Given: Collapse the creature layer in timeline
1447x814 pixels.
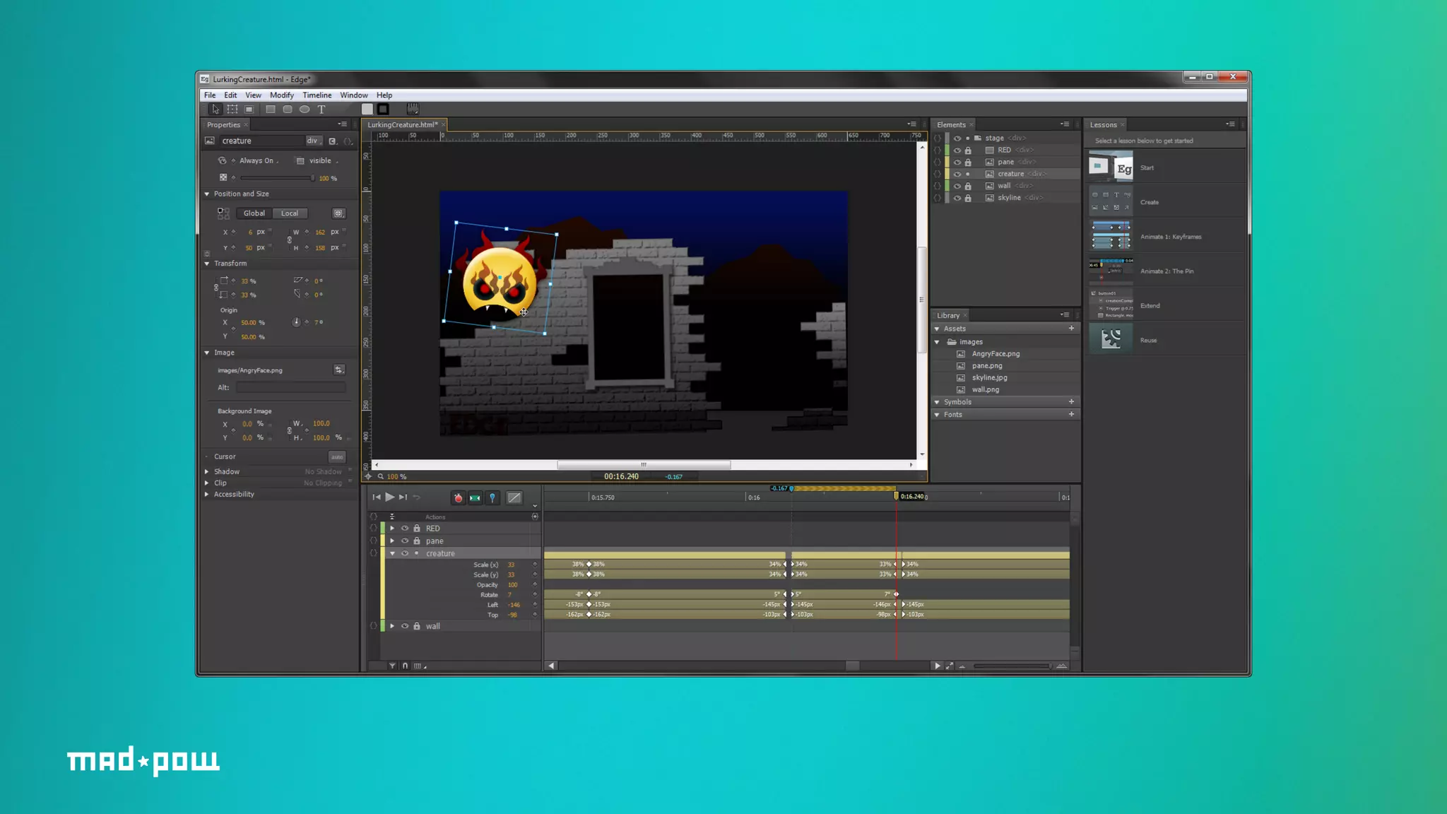Looking at the screenshot, I should (x=393, y=554).
